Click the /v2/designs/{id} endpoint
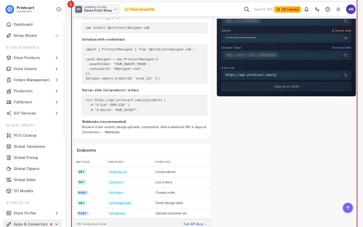 [120, 203]
